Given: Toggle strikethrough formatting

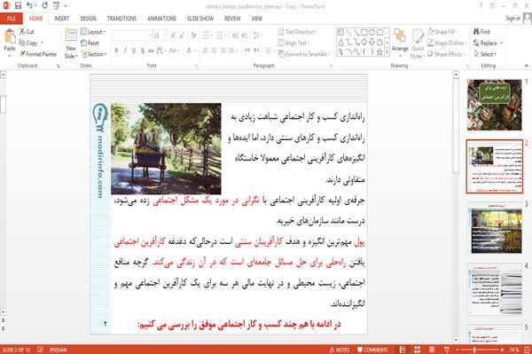Looking at the screenshot, I should pyautogui.click(x=151, y=51).
